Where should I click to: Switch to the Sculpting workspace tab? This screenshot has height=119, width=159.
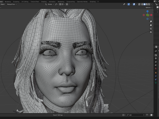tap(16, 2)
